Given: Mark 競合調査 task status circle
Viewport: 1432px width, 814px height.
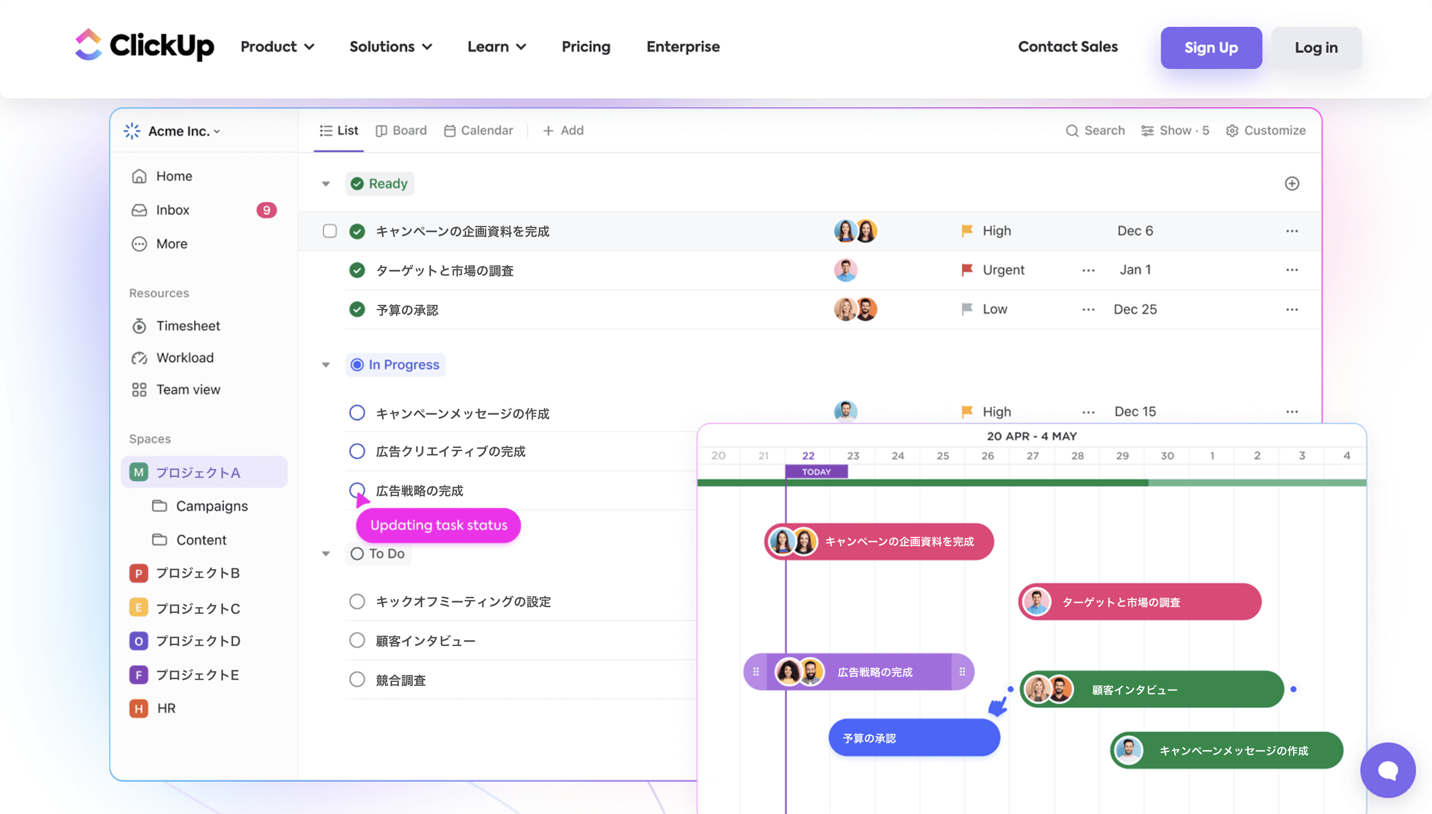Looking at the screenshot, I should [357, 680].
